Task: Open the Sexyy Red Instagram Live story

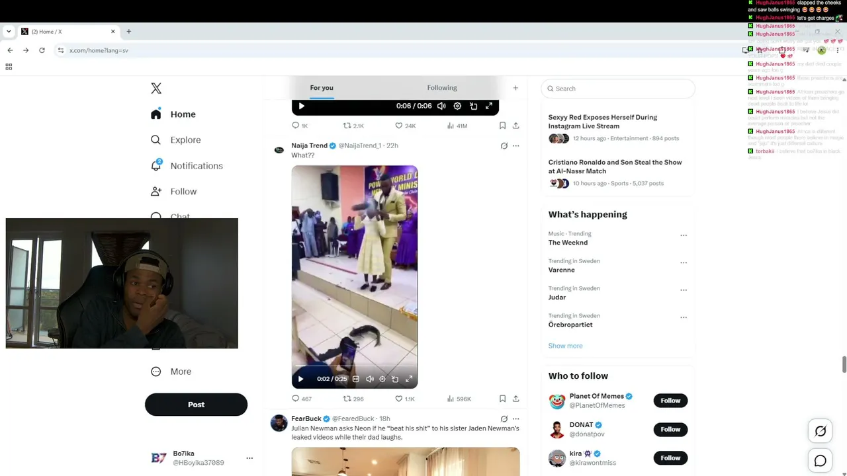Action: [618, 128]
